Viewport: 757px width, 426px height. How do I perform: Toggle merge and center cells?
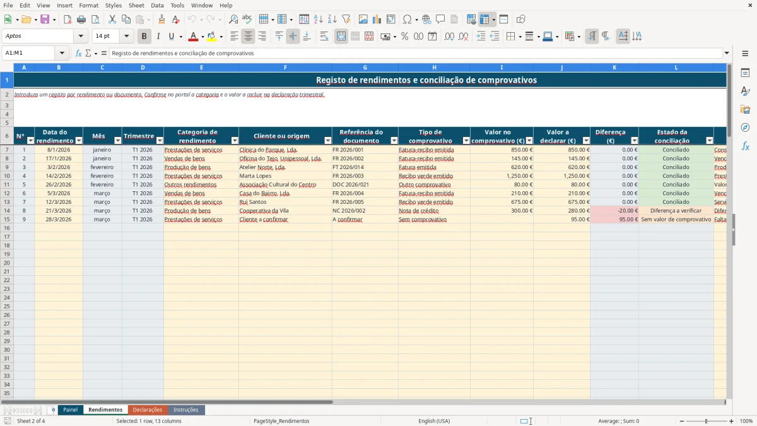341,37
